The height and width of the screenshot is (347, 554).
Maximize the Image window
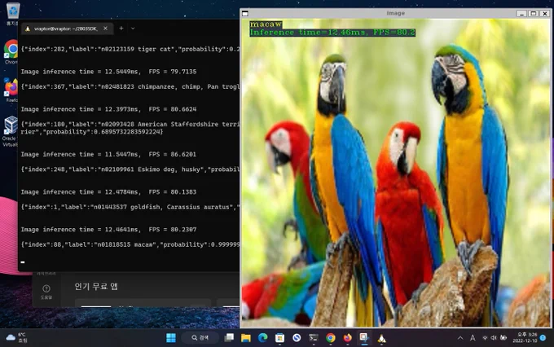[534, 13]
